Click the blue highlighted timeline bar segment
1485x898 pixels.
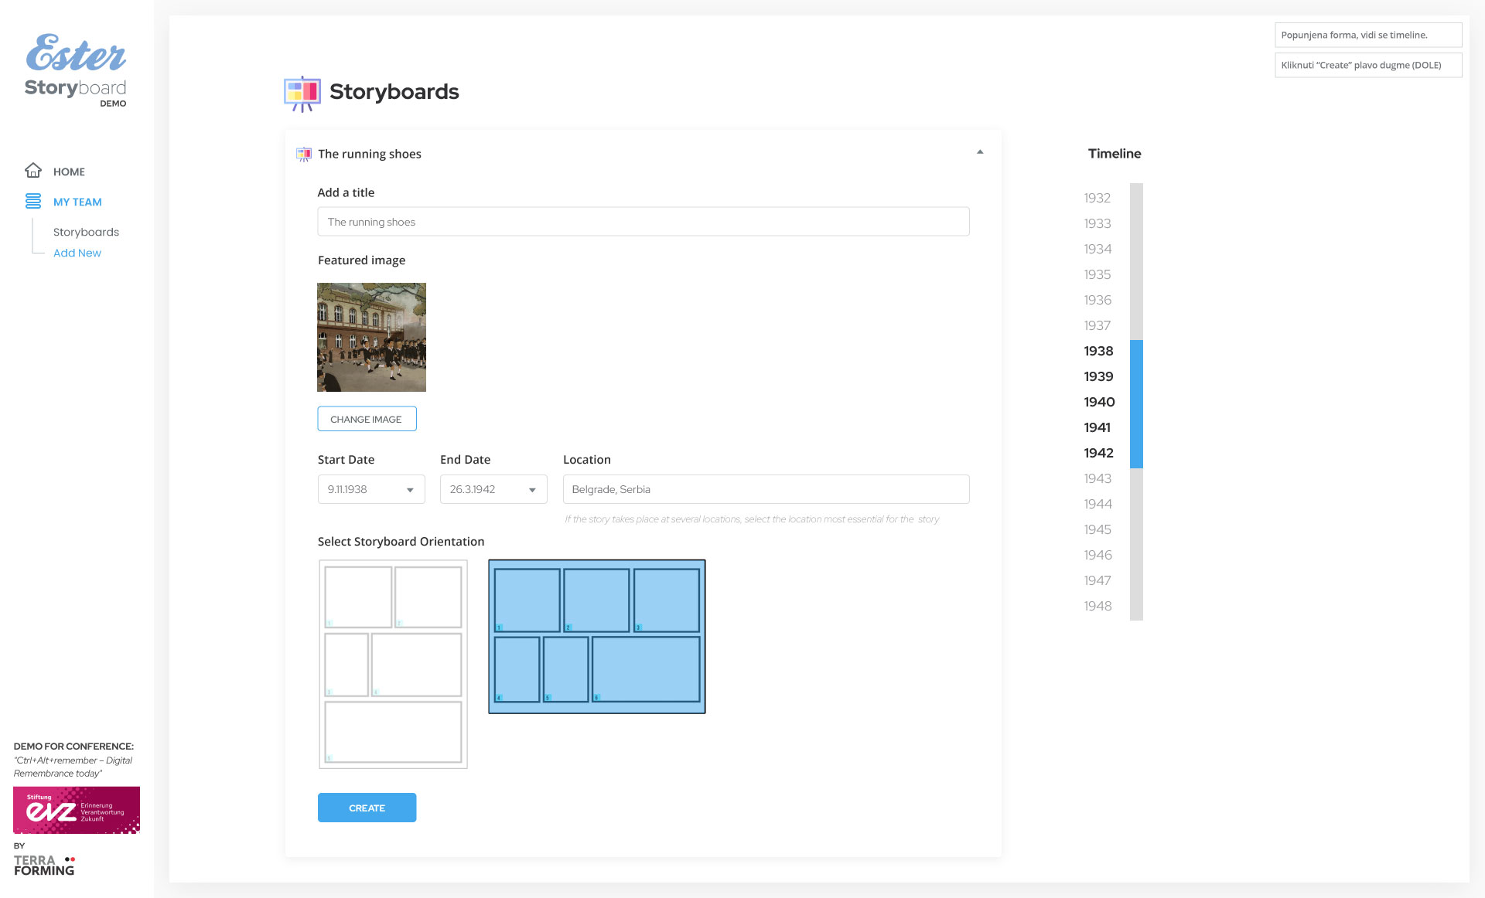(1136, 403)
